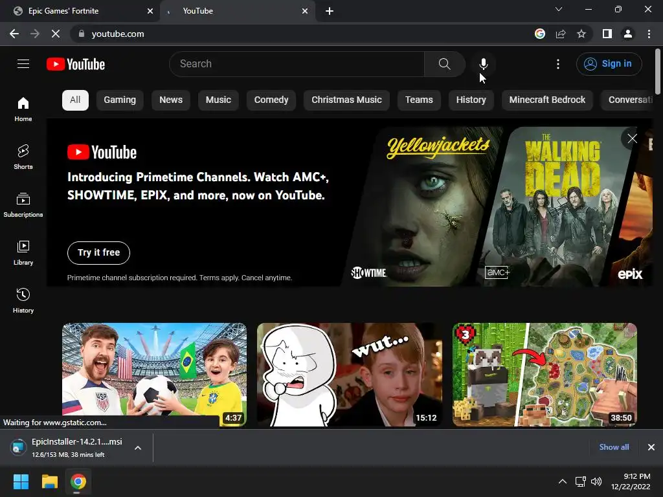Open YouTube settings three-dot menu
The image size is (663, 497).
pyautogui.click(x=558, y=64)
